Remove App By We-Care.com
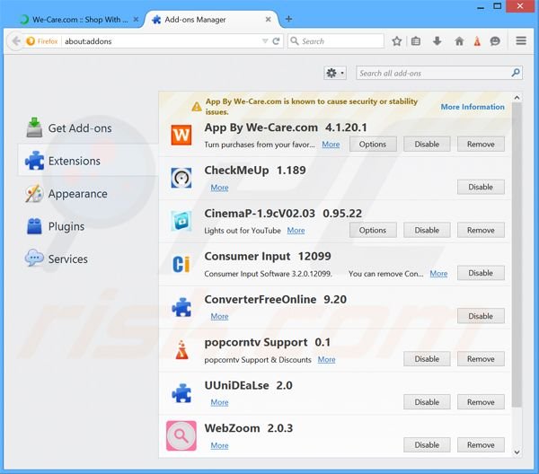The height and width of the screenshot is (474, 539). [x=481, y=144]
